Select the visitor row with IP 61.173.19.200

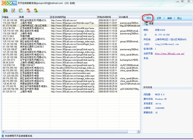(x=71, y=25)
